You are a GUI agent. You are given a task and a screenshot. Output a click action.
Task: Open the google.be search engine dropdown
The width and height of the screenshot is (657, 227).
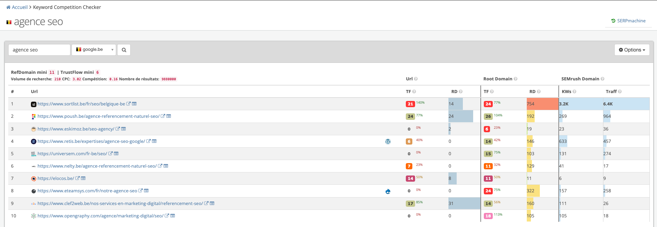tap(94, 50)
